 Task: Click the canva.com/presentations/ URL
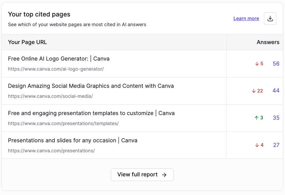(51, 151)
